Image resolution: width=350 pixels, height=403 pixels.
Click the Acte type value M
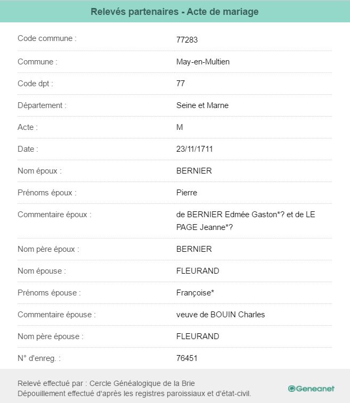point(180,127)
